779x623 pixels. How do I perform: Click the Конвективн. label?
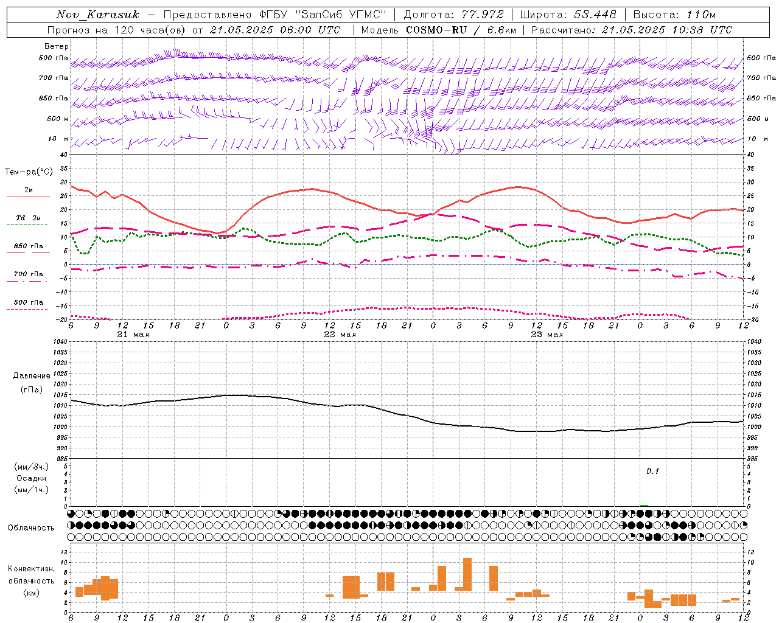(31, 569)
